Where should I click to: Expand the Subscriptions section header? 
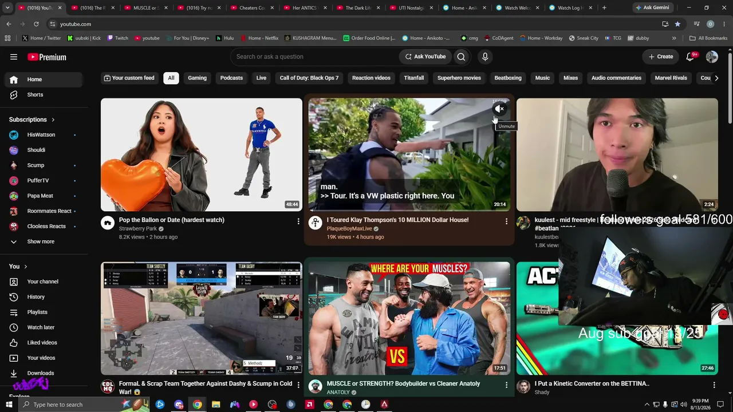click(x=32, y=120)
